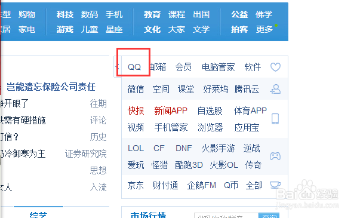Open 财付通 link
Screen dimensions: 360x218
[165, 185]
